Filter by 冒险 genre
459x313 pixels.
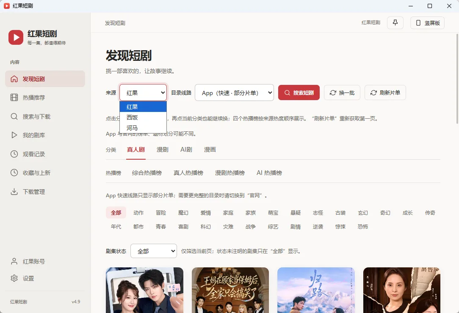click(161, 213)
